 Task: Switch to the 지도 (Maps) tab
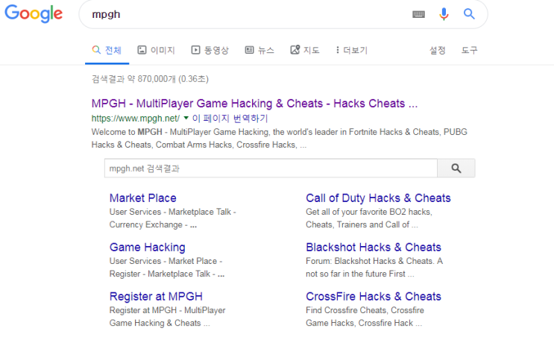(x=305, y=50)
